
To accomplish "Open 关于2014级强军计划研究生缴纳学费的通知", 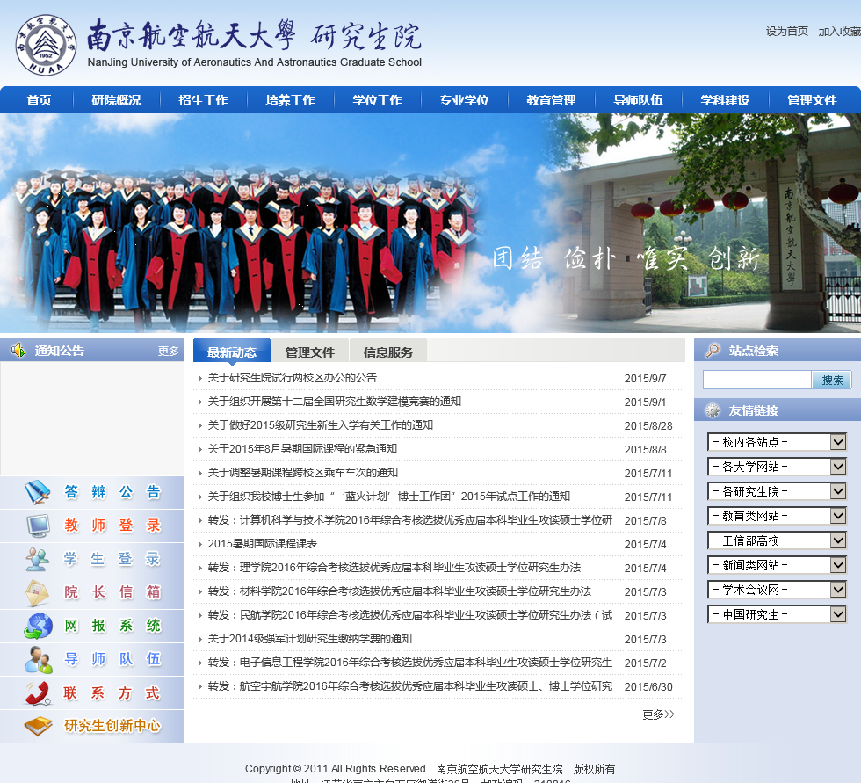I will click(309, 639).
